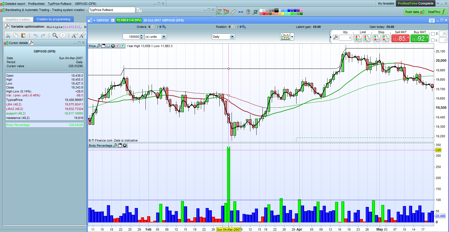Screen dimensions: 449x232
Task: Open the Body Percentage indicator wrench settings
Action: (115, 145)
